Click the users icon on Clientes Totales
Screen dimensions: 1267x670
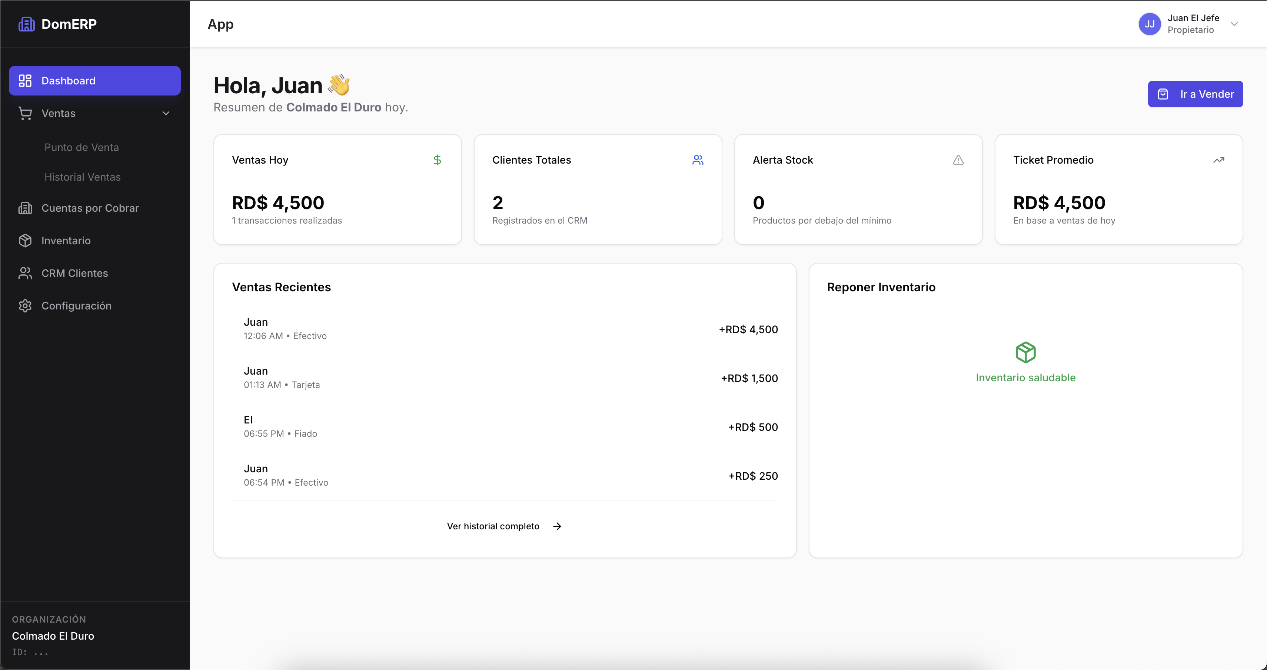coord(698,160)
